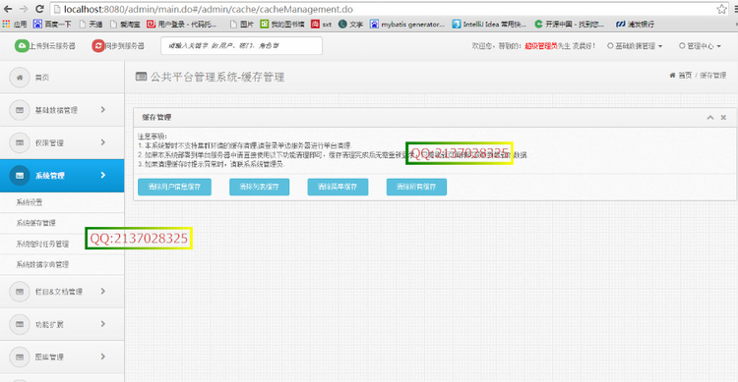The width and height of the screenshot is (738, 382).
Task: Click the 图纸管理 sidebar icon
Action: (20, 357)
